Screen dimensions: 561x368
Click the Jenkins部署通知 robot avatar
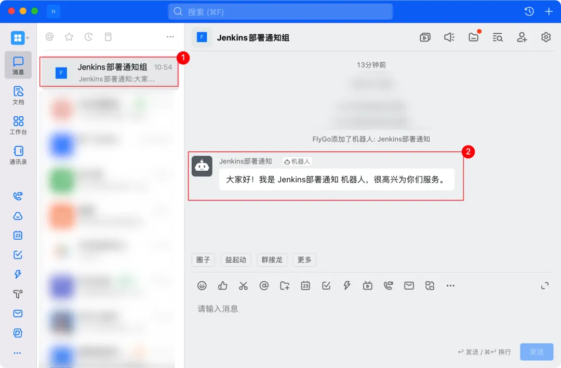(202, 166)
